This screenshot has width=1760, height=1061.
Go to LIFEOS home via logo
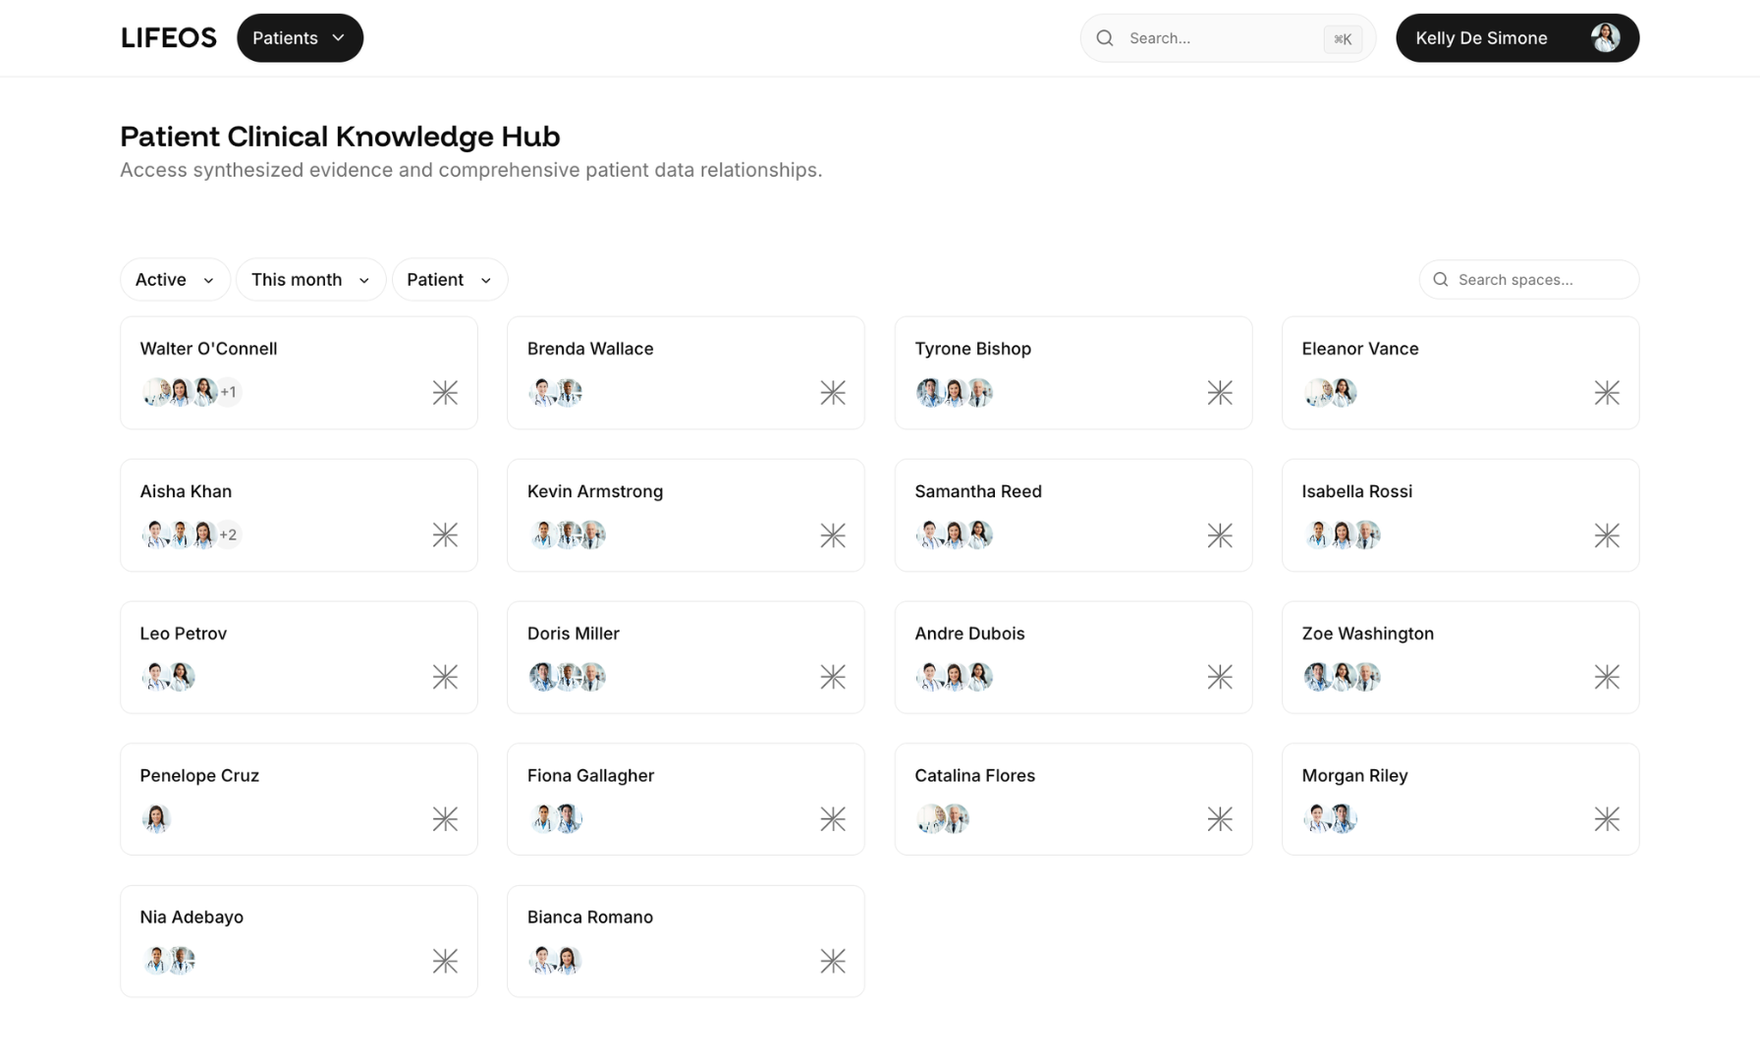168,38
